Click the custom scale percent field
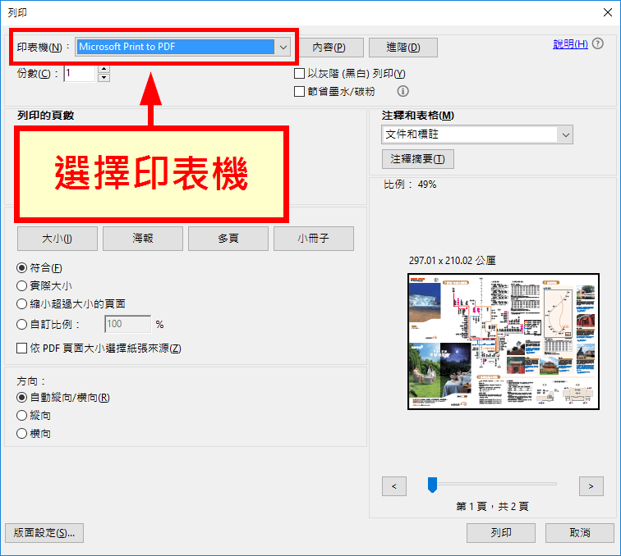Image resolution: width=621 pixels, height=556 pixels. click(x=127, y=324)
